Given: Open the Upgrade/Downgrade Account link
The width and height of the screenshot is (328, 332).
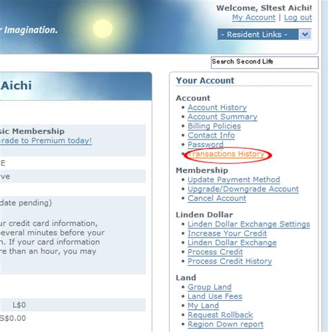Looking at the screenshot, I should click(243, 189).
